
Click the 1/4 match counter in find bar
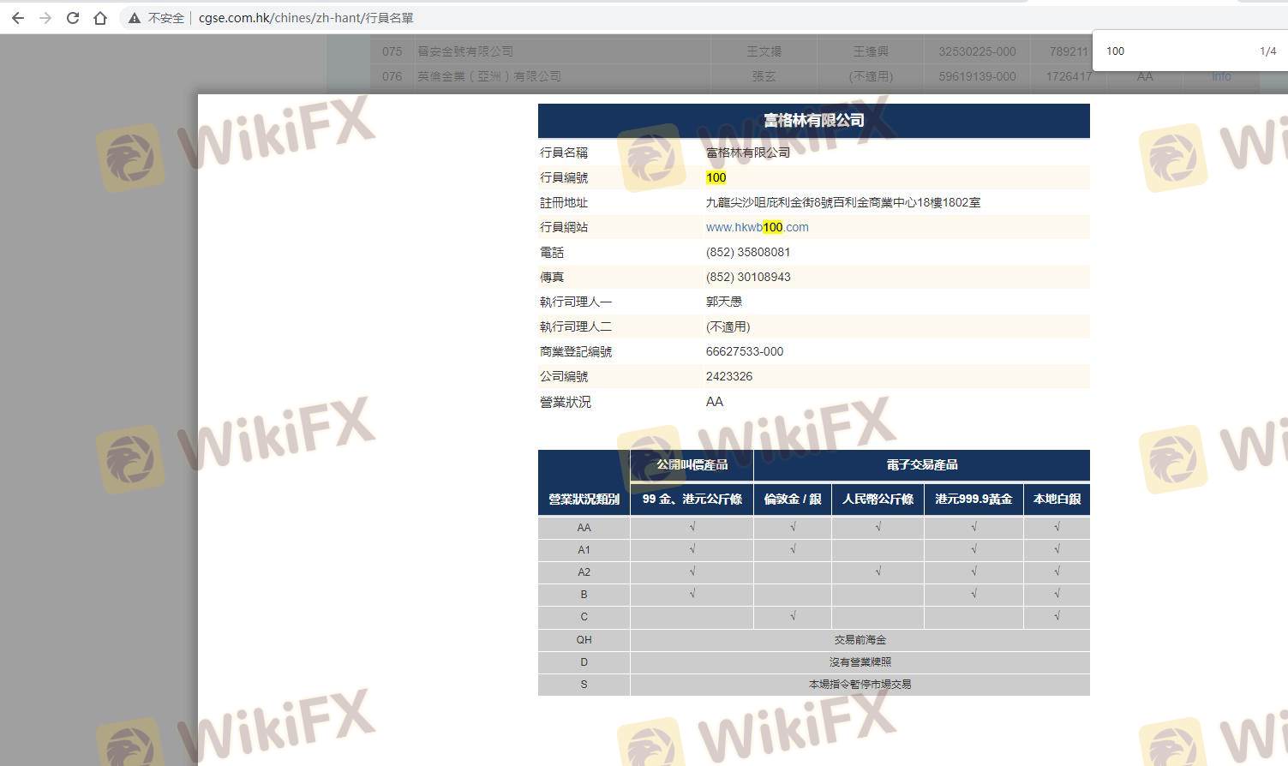click(x=1267, y=51)
